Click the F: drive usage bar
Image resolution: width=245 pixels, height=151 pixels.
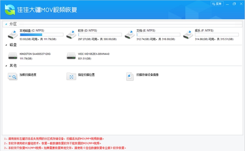point(217,35)
